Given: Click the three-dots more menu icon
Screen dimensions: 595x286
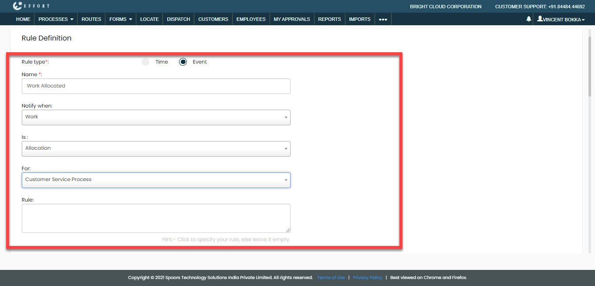Looking at the screenshot, I should pos(383,19).
